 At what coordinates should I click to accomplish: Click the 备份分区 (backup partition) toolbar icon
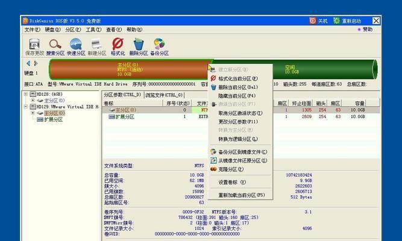[159, 46]
